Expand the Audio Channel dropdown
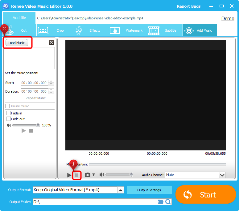Viewport: 239px width, 211px height. click(x=222, y=175)
